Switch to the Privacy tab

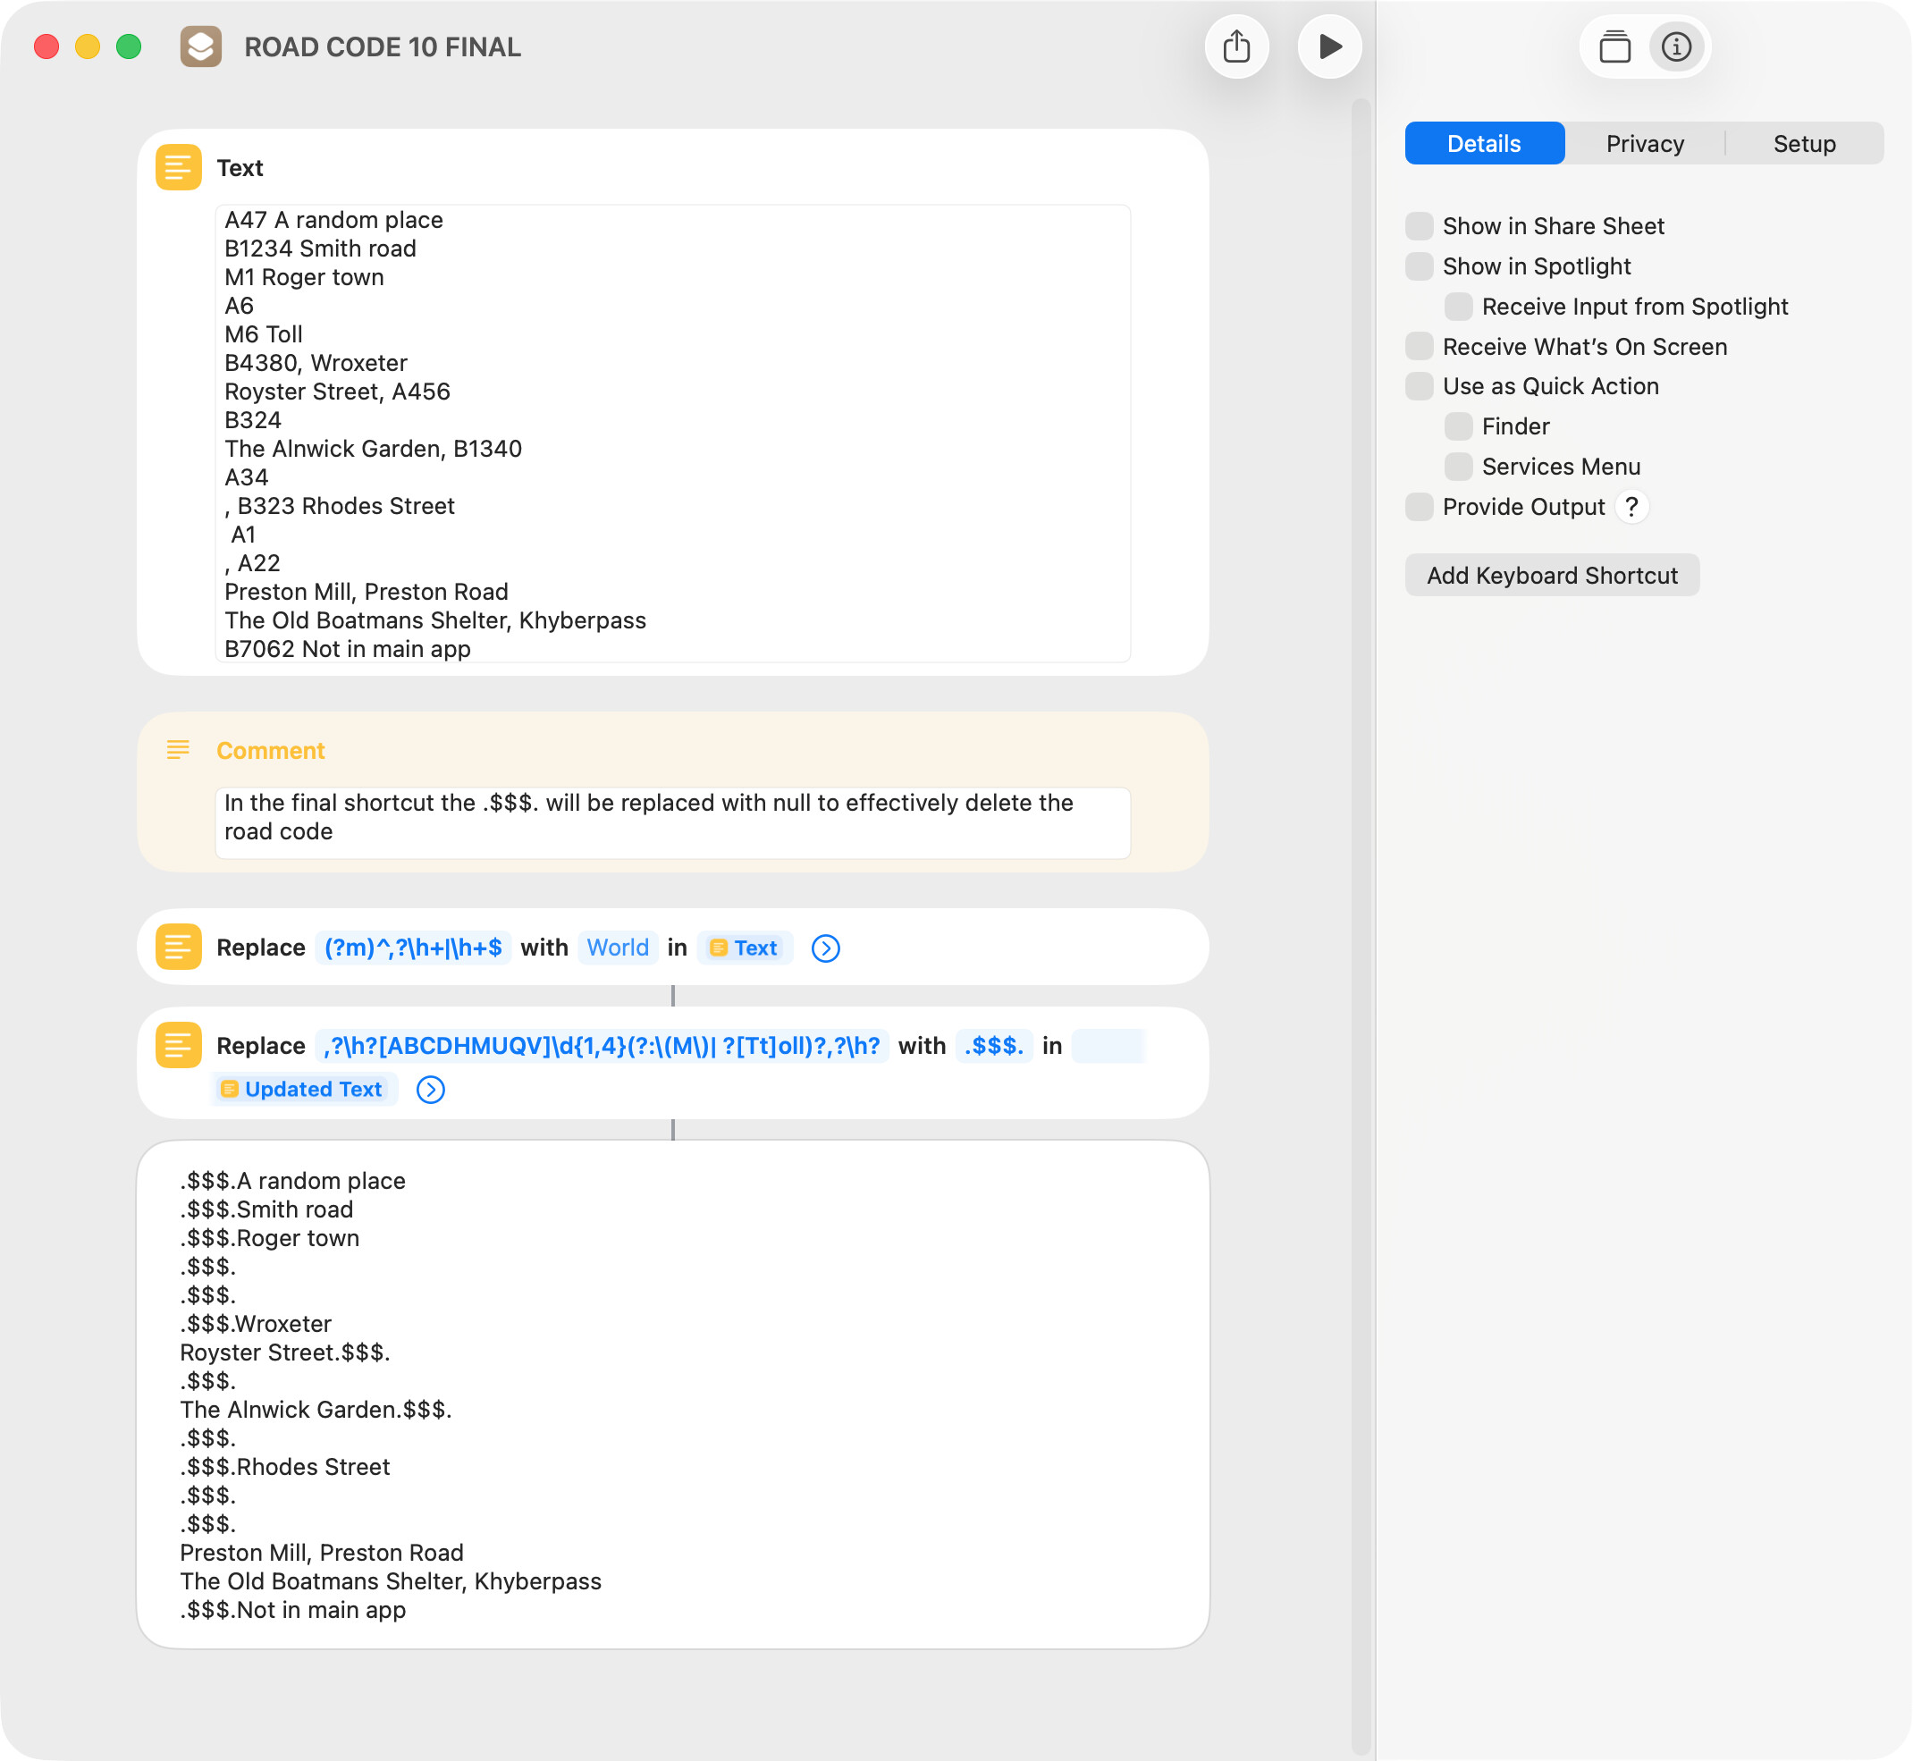pyautogui.click(x=1644, y=144)
